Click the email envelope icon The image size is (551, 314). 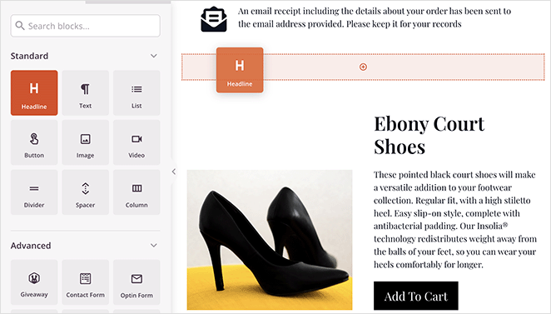[214, 19]
